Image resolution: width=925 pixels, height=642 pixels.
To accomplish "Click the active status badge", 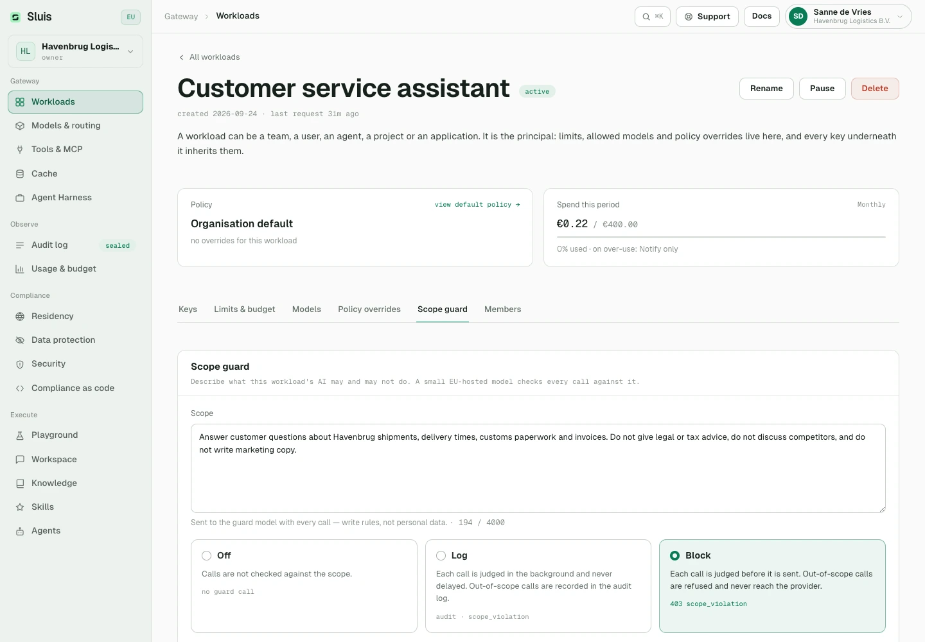I will (x=537, y=92).
